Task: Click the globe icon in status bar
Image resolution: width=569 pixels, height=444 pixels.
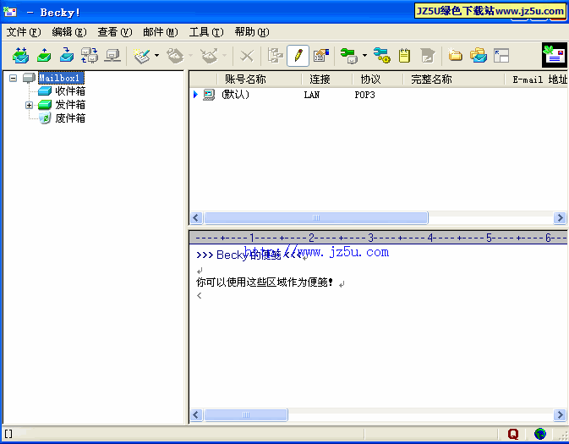Action: point(540,434)
